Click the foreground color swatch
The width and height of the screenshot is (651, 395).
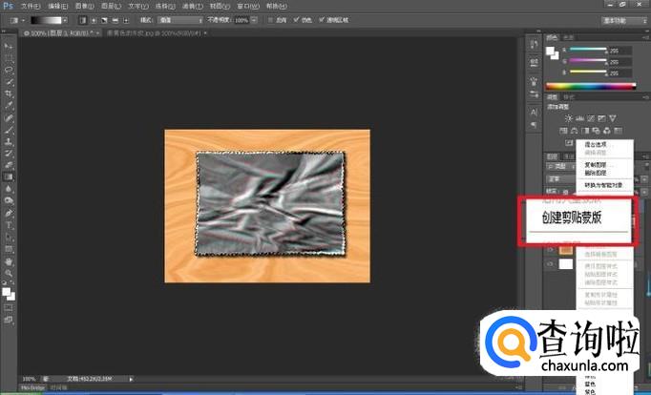pyautogui.click(x=7, y=289)
